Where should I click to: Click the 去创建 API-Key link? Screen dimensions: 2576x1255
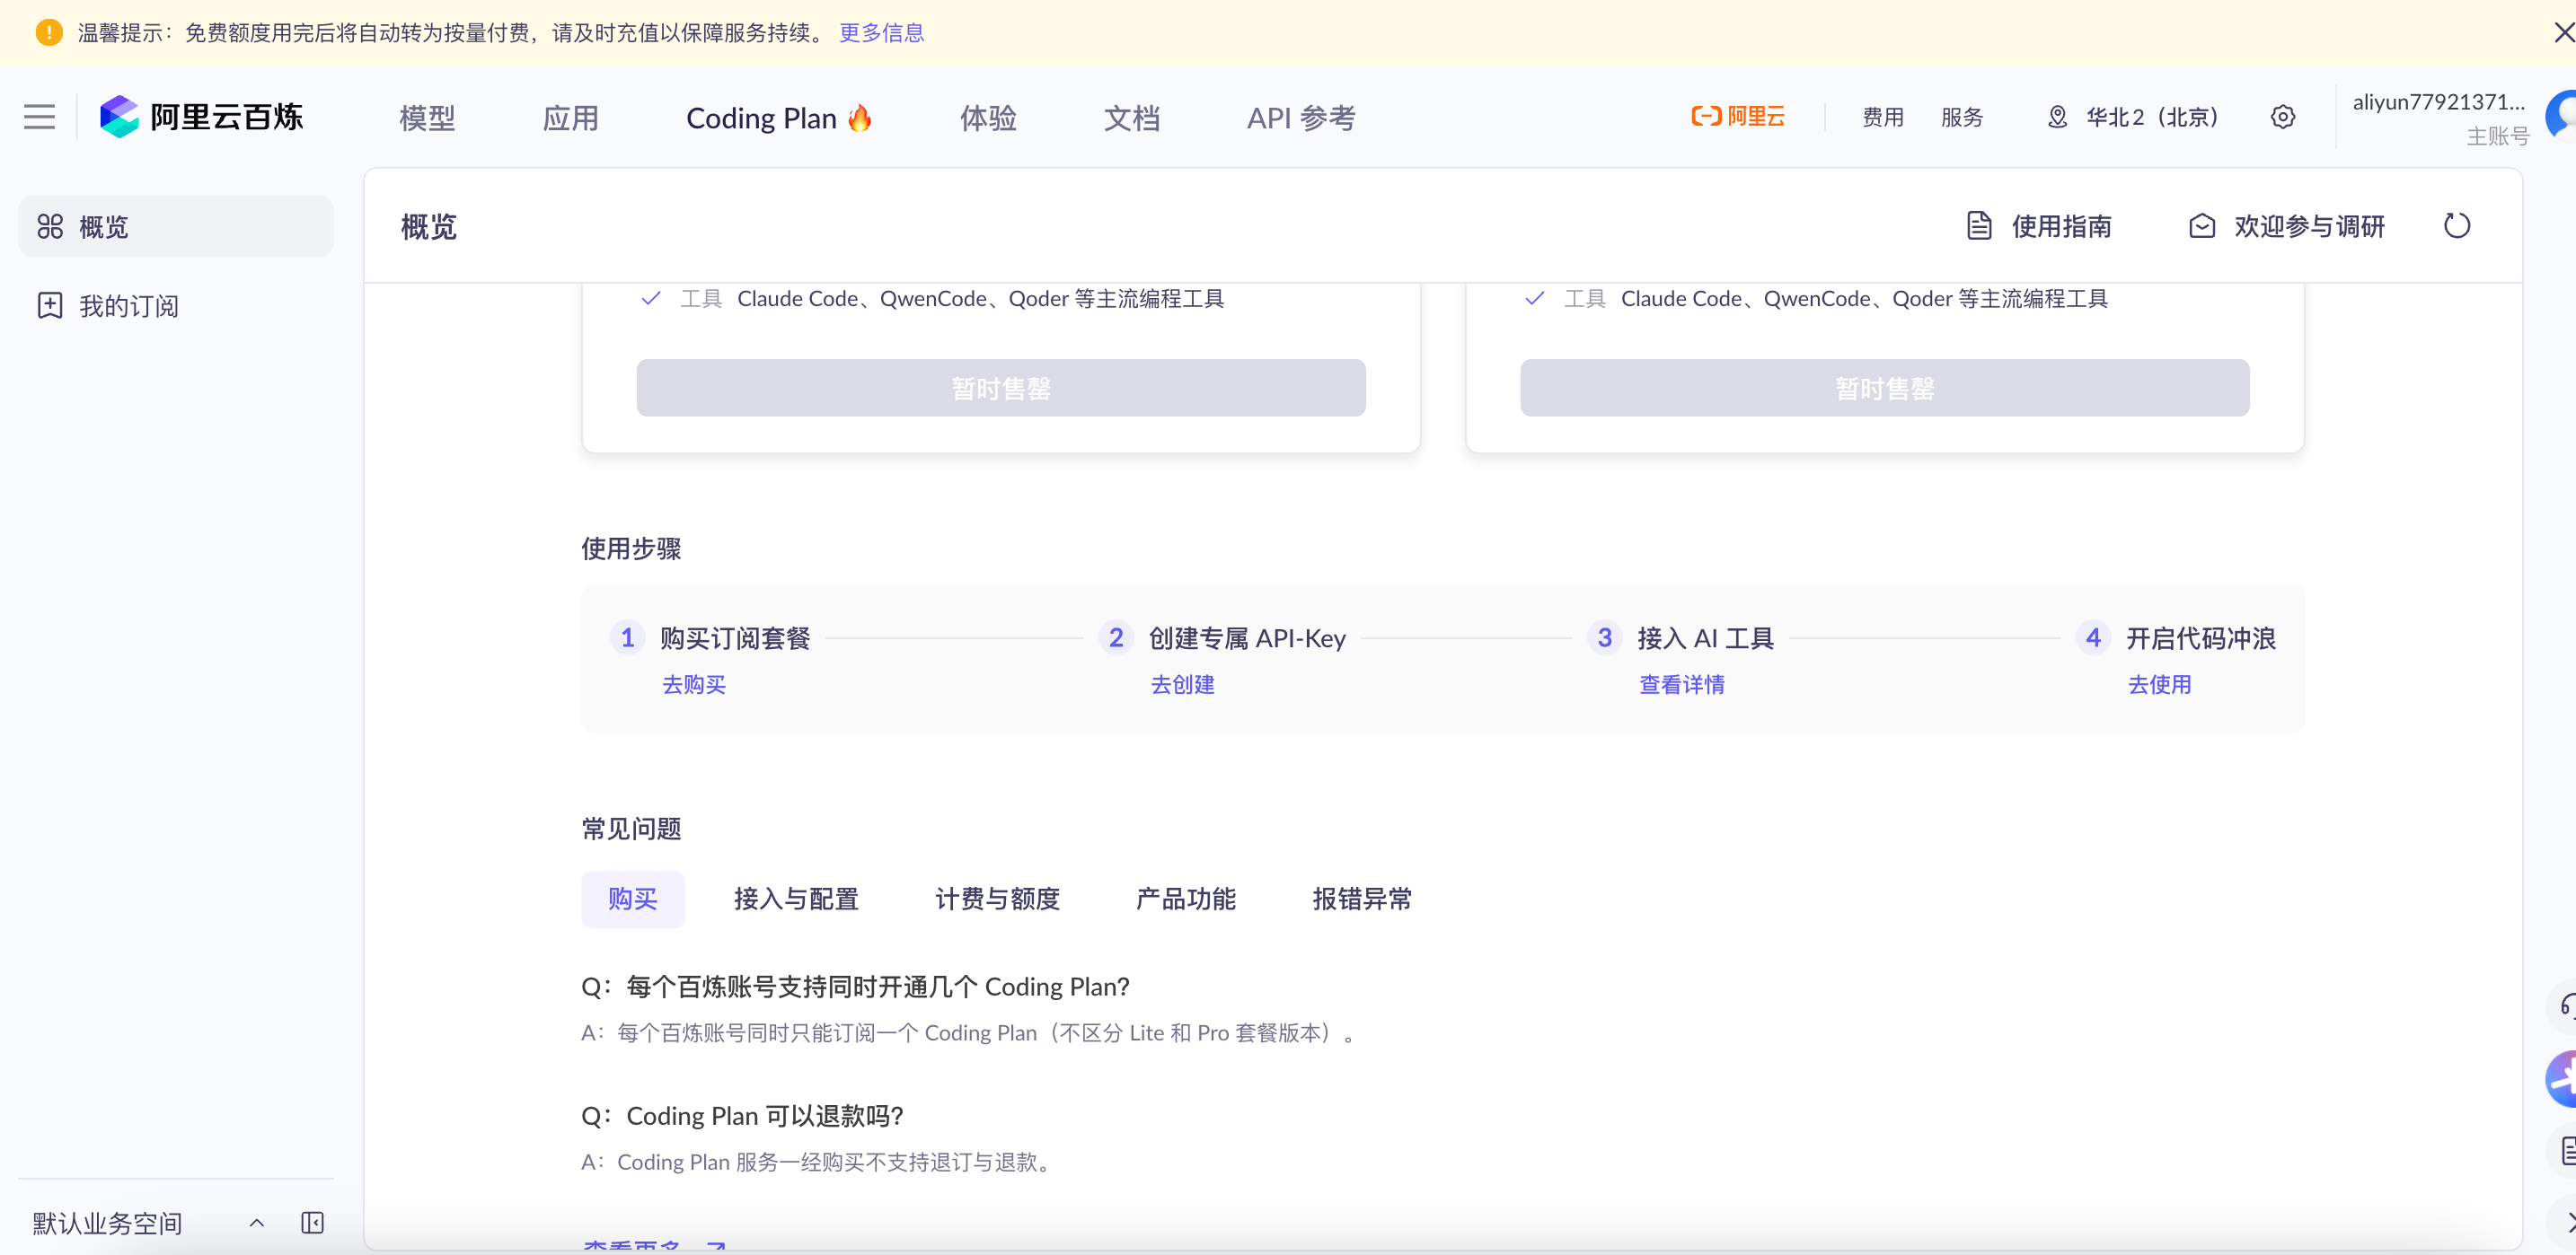[1182, 684]
